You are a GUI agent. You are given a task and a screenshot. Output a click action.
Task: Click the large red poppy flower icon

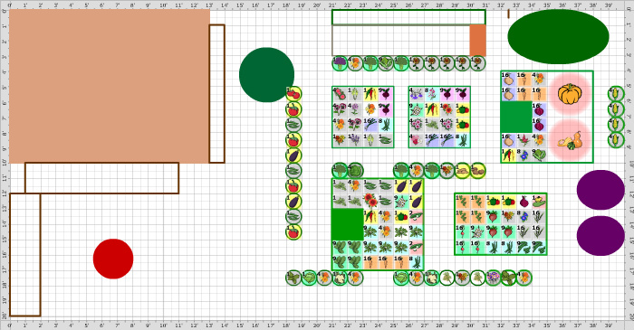click(370, 201)
